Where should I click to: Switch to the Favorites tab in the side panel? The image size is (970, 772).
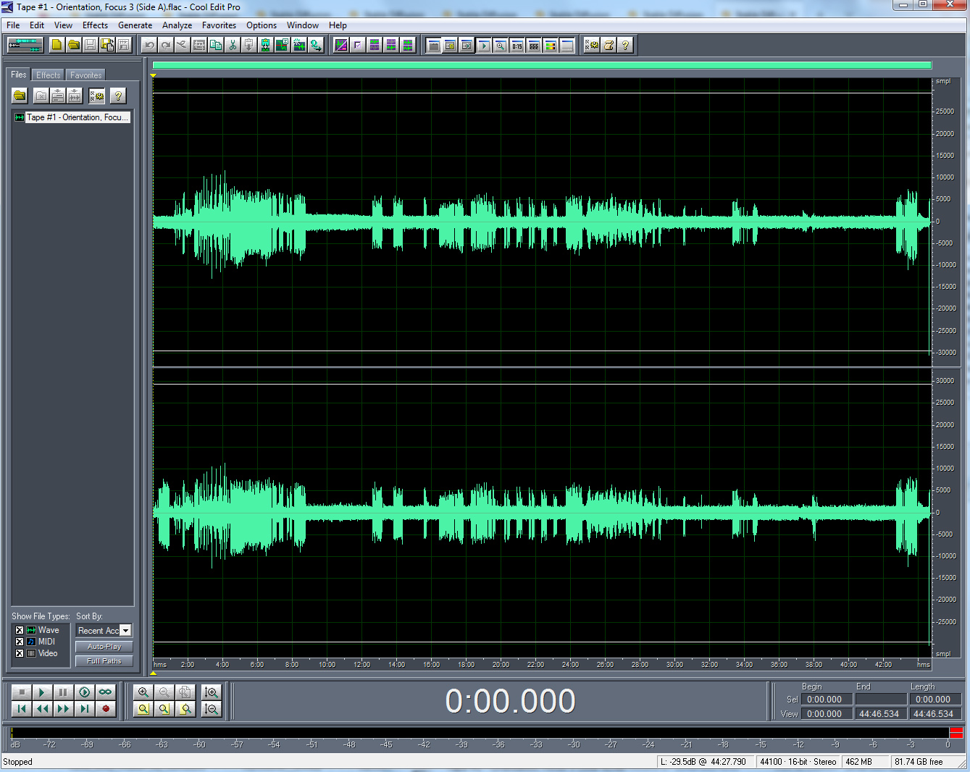pyautogui.click(x=86, y=75)
